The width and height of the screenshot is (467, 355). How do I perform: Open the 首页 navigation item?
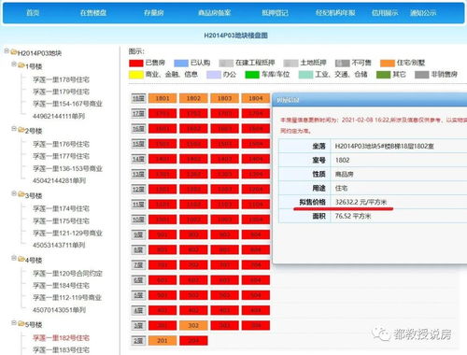[x=33, y=13]
